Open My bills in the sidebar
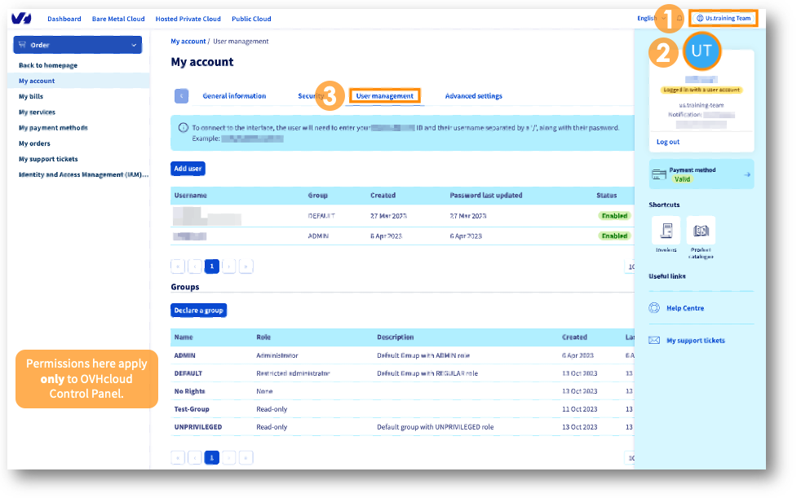 (x=31, y=96)
